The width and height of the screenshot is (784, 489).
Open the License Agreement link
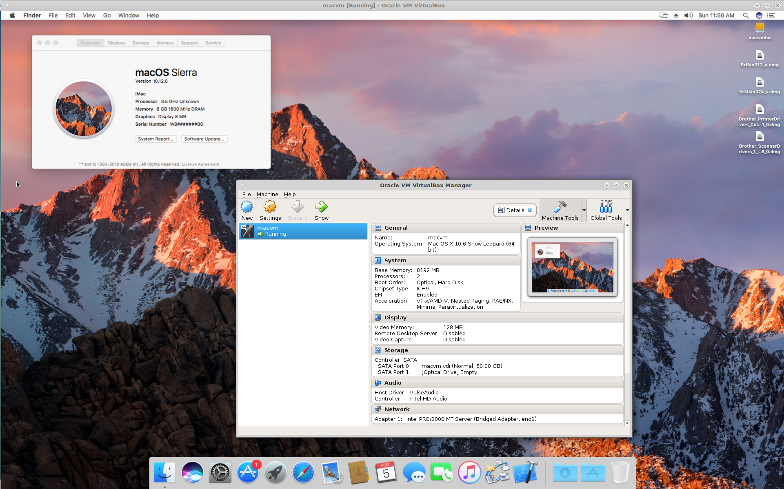pos(200,164)
